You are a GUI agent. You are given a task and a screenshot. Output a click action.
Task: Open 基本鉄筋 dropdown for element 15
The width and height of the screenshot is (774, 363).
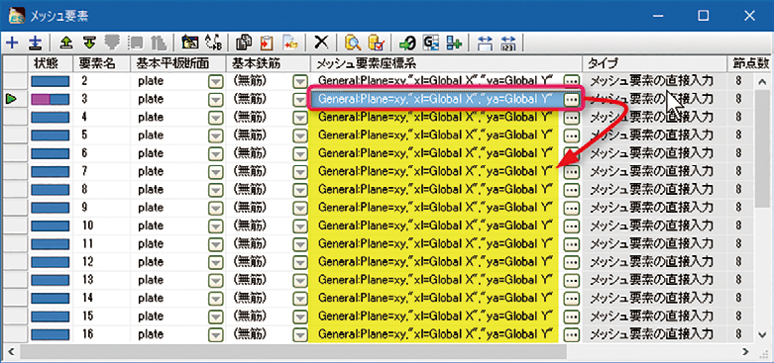(299, 316)
